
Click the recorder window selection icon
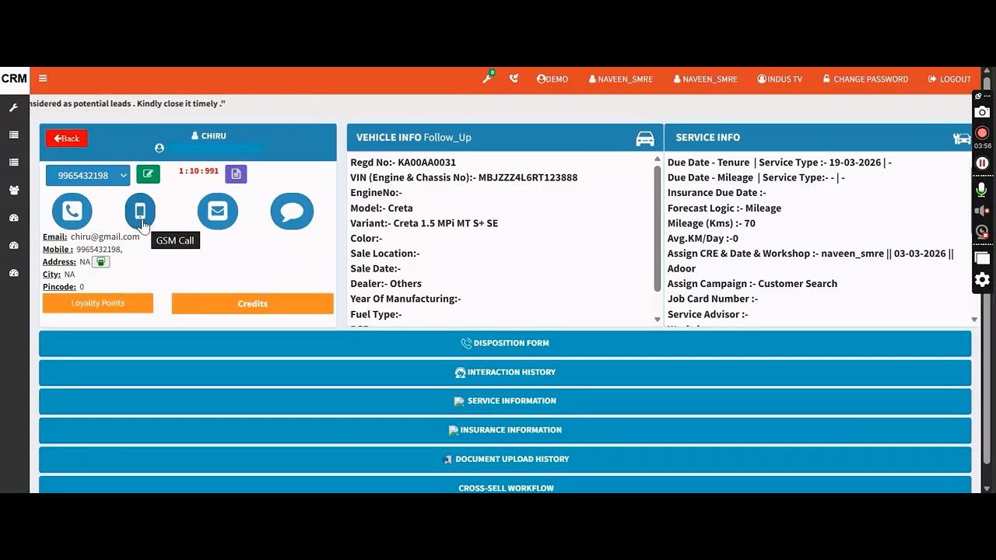pyautogui.click(x=983, y=258)
